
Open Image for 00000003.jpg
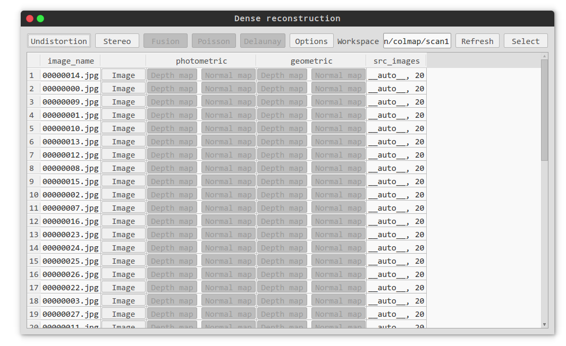[123, 300]
